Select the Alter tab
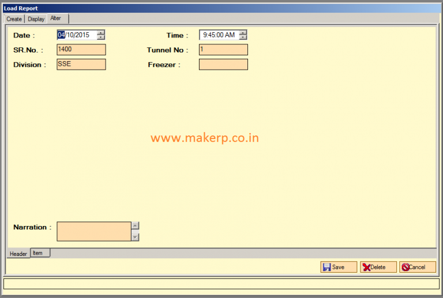The width and height of the screenshot is (443, 298). point(56,18)
